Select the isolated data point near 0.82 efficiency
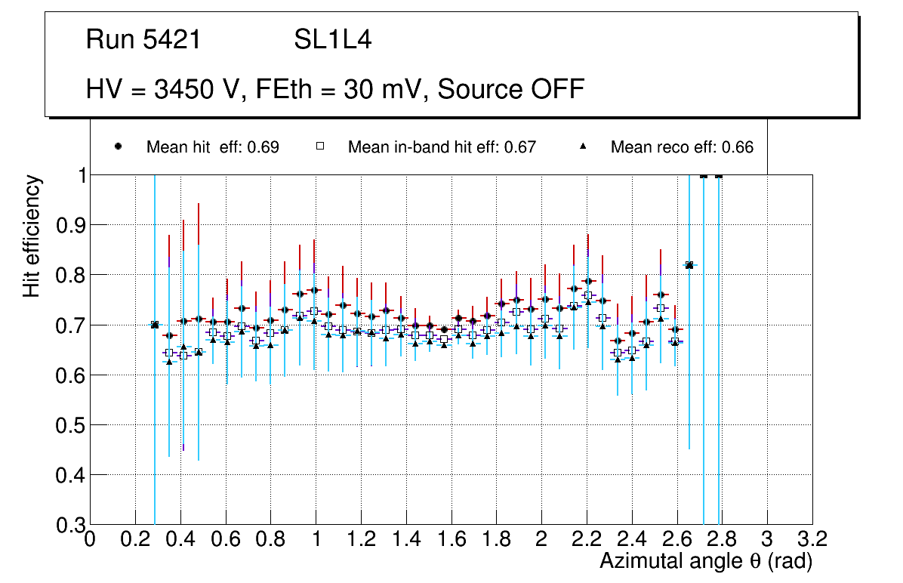The image size is (903, 583). [x=689, y=264]
